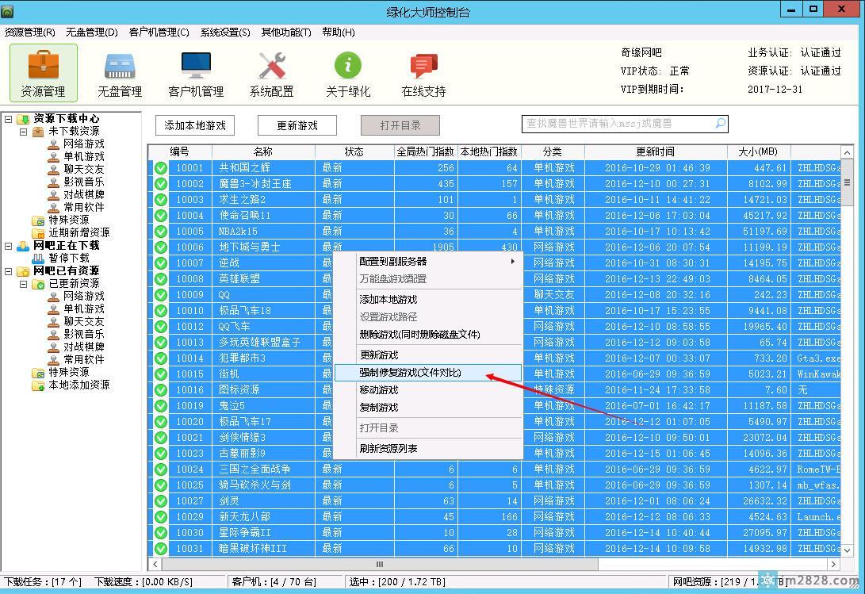
Task: Toggle green status check for row 10004
Action: 161,216
